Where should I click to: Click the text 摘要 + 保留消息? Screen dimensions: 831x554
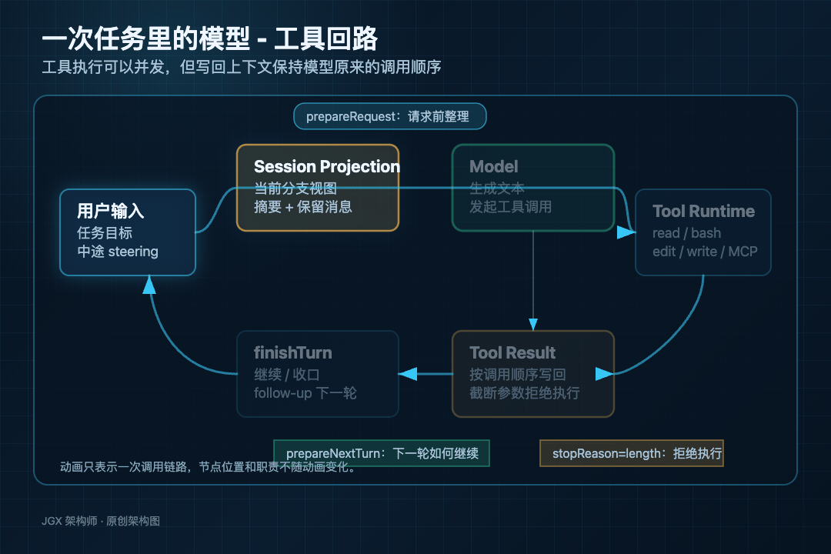pos(303,207)
